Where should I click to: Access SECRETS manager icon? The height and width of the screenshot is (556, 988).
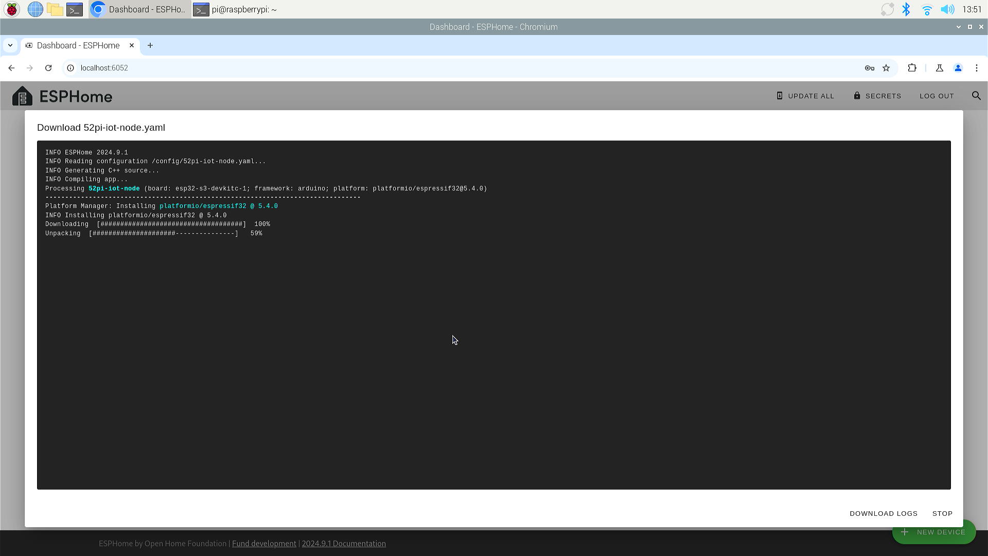[x=857, y=96]
